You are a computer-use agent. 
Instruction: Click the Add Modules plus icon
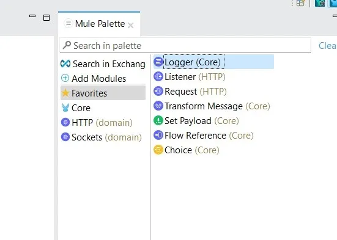point(65,78)
